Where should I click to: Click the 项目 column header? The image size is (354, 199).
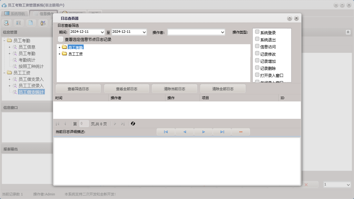pos(239,98)
